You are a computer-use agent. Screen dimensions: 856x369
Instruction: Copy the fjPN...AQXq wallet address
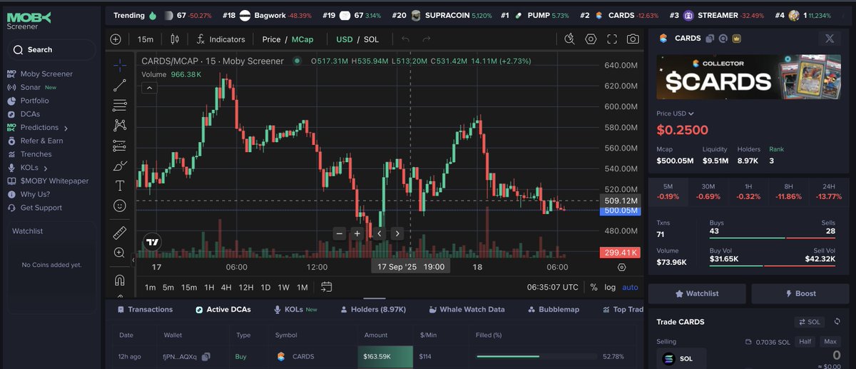(x=206, y=355)
